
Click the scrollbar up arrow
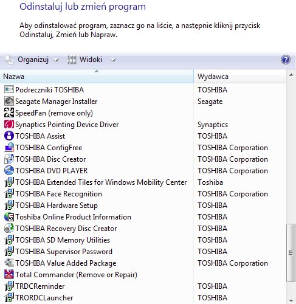pos(291,75)
